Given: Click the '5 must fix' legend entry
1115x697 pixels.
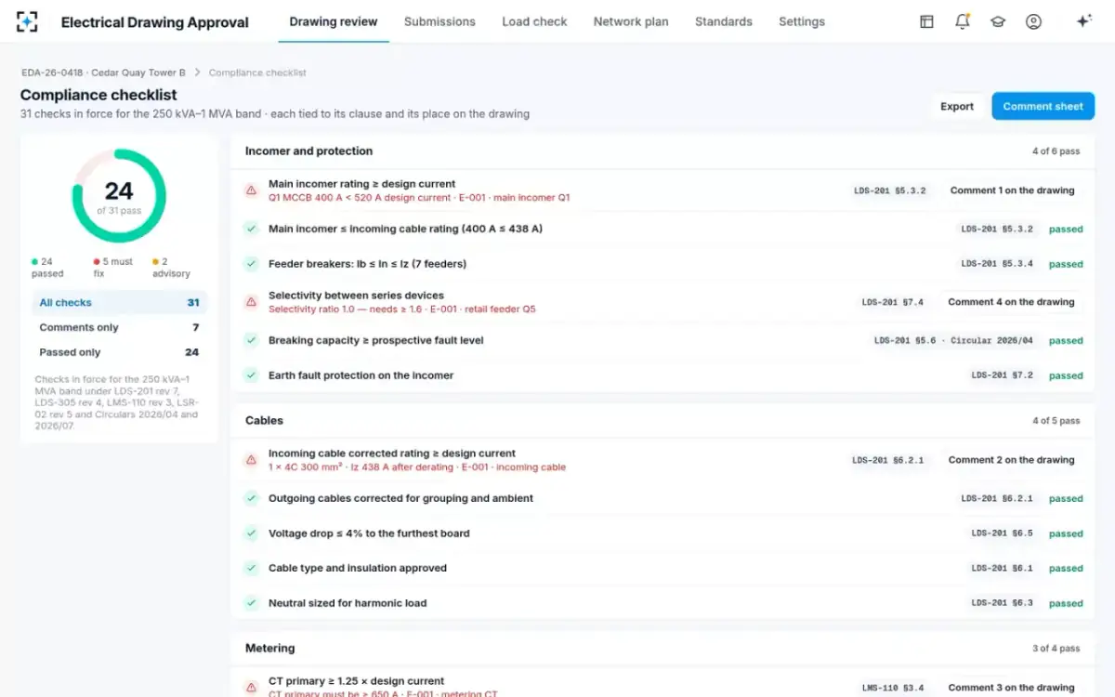Looking at the screenshot, I should pyautogui.click(x=112, y=268).
